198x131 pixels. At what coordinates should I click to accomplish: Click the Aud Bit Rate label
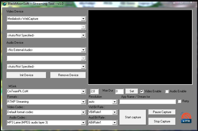click(x=97, y=117)
